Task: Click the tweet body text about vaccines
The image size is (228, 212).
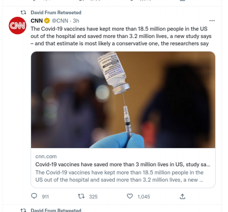Action: pos(121,36)
